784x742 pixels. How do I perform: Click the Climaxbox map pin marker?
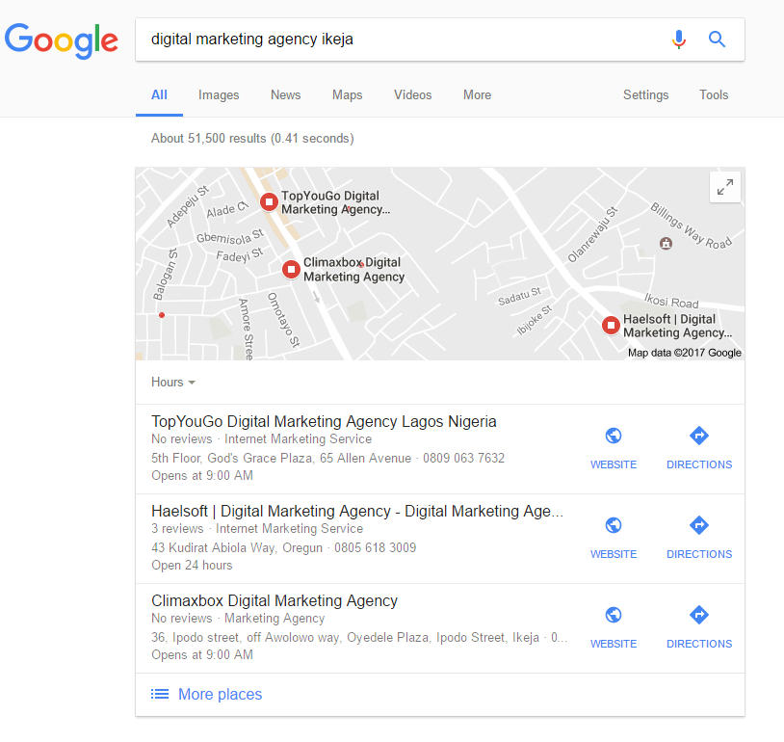291,269
